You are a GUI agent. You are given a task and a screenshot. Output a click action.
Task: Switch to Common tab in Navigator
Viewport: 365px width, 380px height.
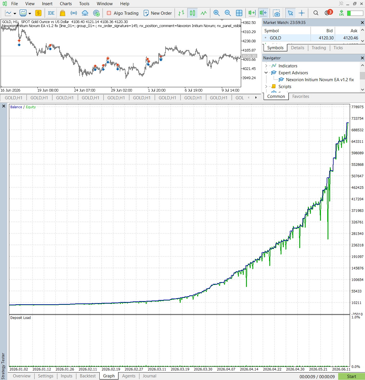pyautogui.click(x=276, y=96)
